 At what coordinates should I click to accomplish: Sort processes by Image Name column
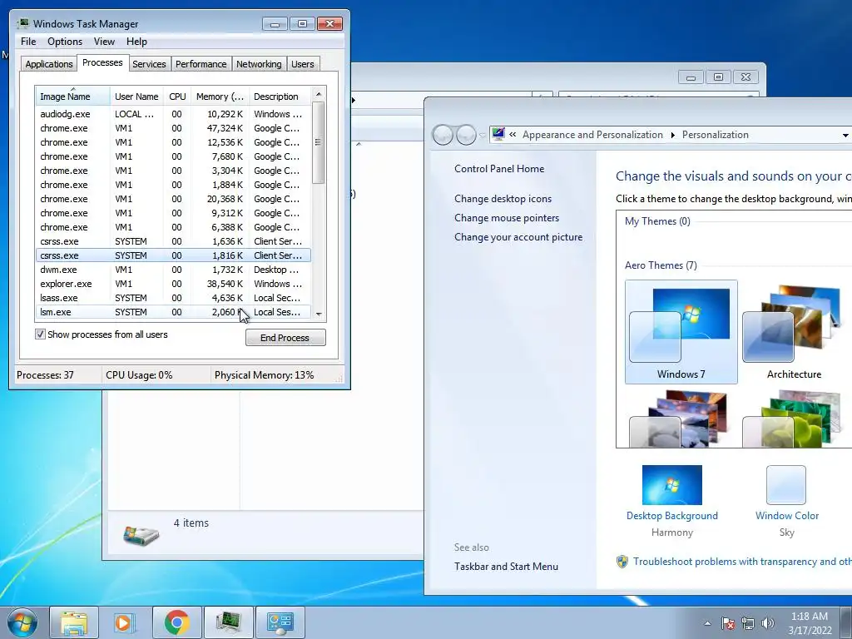click(73, 97)
